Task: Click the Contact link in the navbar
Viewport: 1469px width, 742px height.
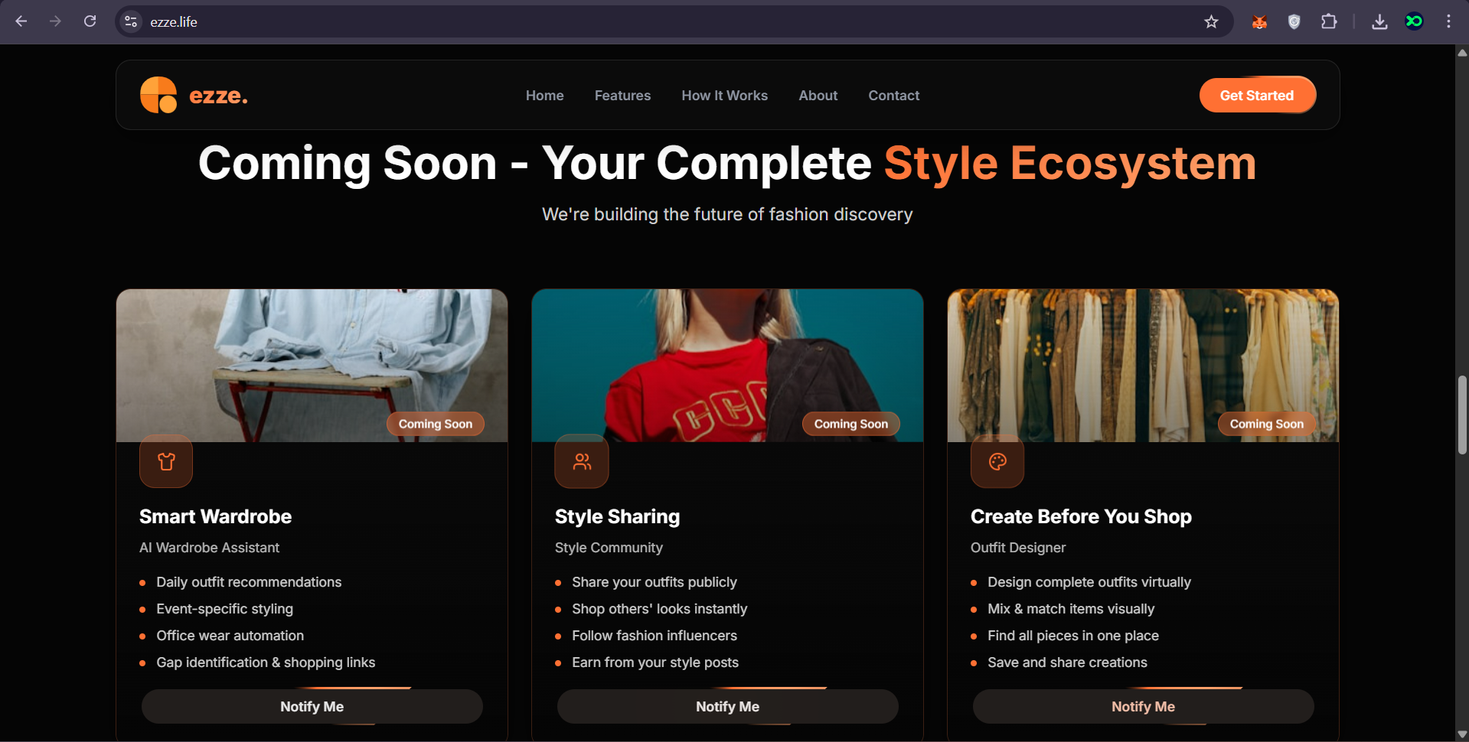Action: 893,95
